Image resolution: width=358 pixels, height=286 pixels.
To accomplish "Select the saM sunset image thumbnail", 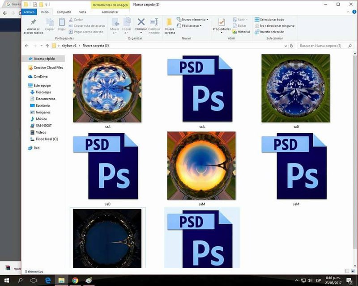I will (x=201, y=166).
